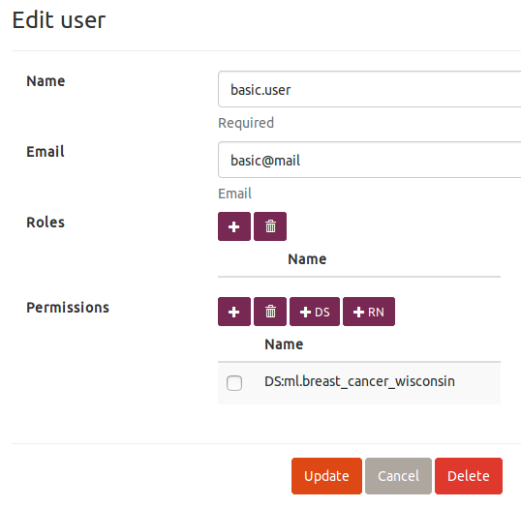This screenshot has width=521, height=508.
Task: Click the Required hint under Name field
Action: click(x=246, y=123)
